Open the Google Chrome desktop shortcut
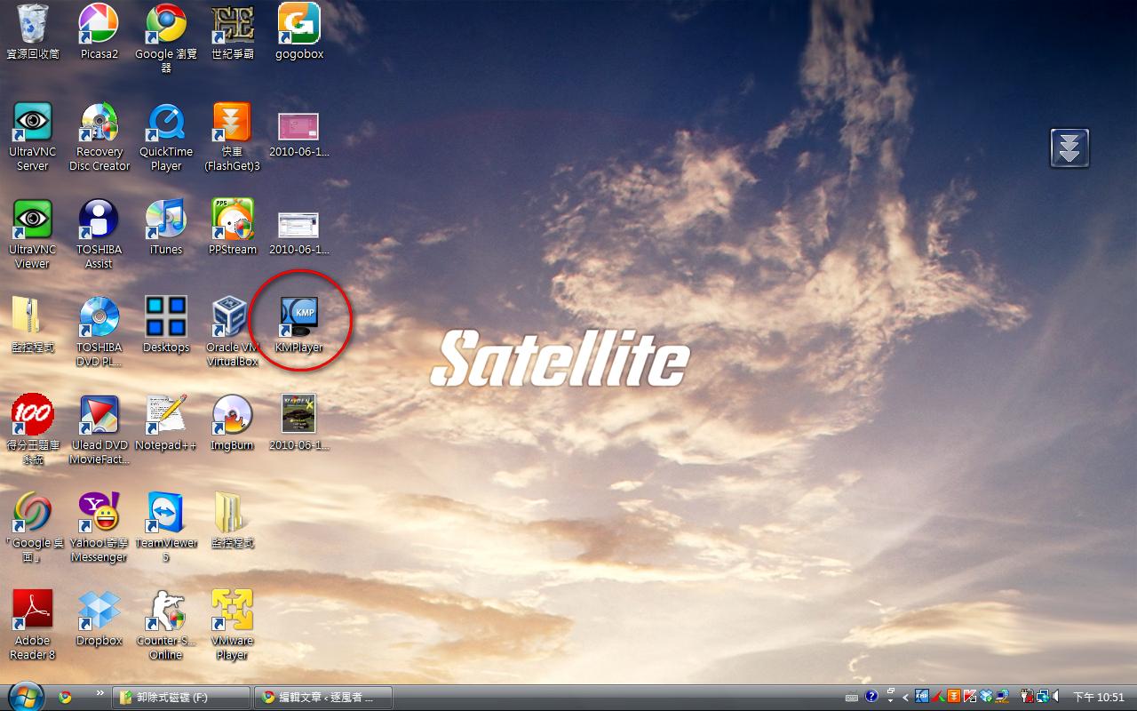1137x711 pixels. coord(165,38)
